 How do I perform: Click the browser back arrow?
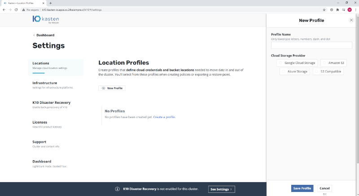click(x=4, y=10)
